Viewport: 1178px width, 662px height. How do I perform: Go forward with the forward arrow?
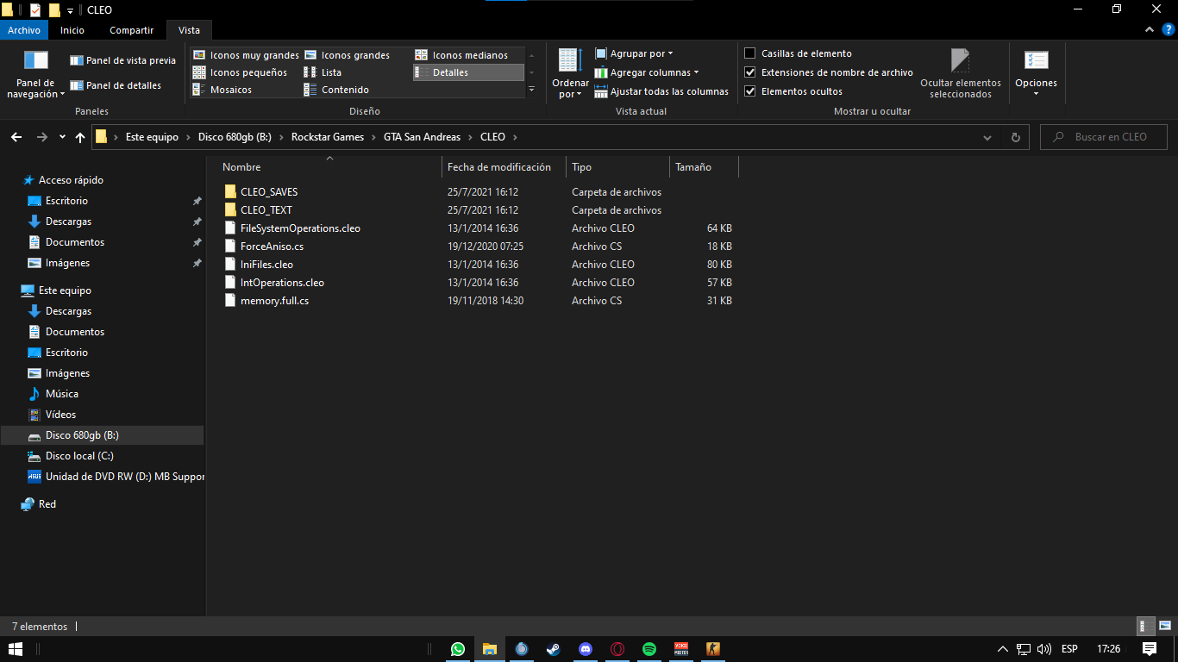click(41, 137)
